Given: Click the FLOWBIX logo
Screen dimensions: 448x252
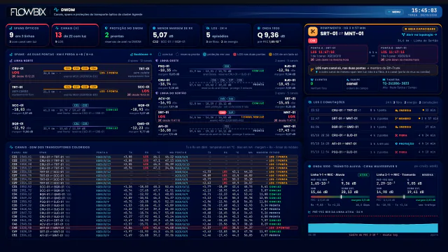Looking at the screenshot, I should point(28,12).
